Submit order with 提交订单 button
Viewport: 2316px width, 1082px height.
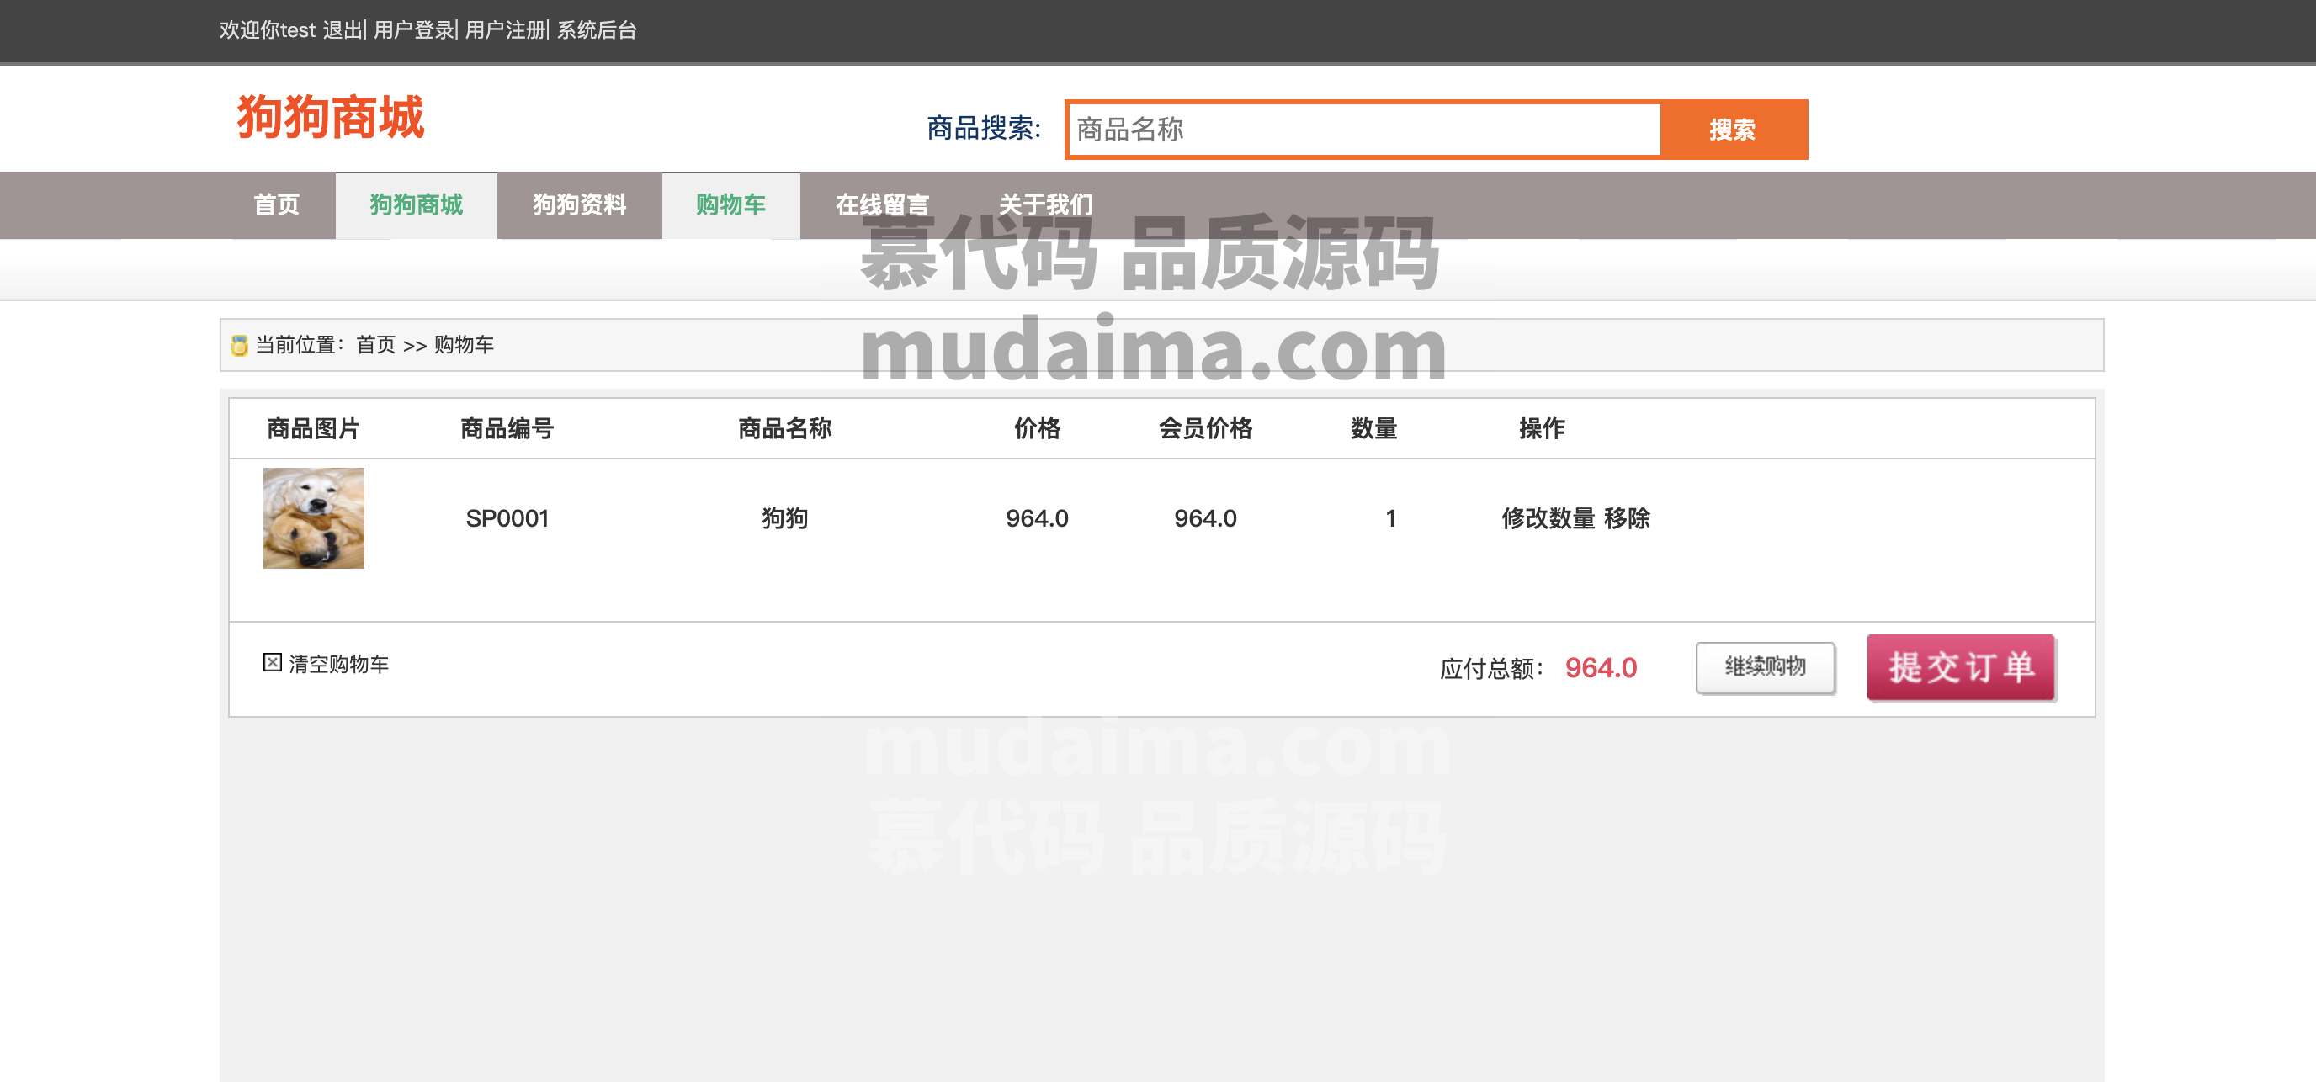tap(1961, 667)
